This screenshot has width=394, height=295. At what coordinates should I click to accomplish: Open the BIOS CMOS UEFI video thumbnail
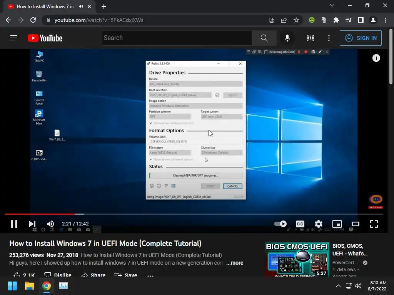coord(297,260)
